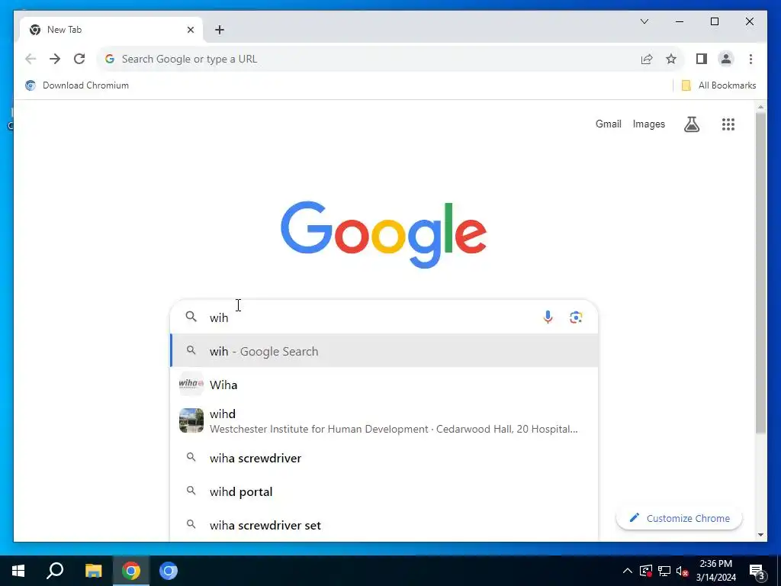Click the Google Chrome taskbar icon

(131, 571)
